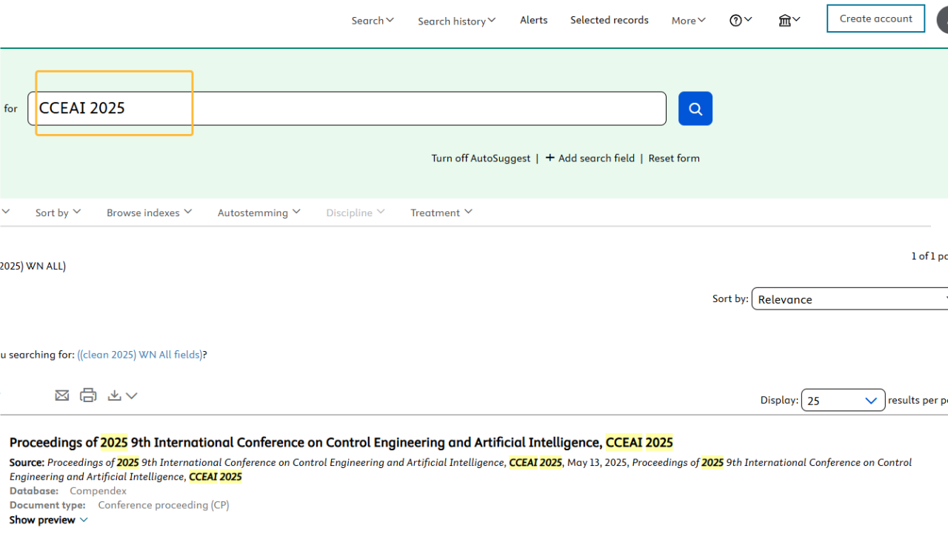Click the download results icon

(114, 395)
